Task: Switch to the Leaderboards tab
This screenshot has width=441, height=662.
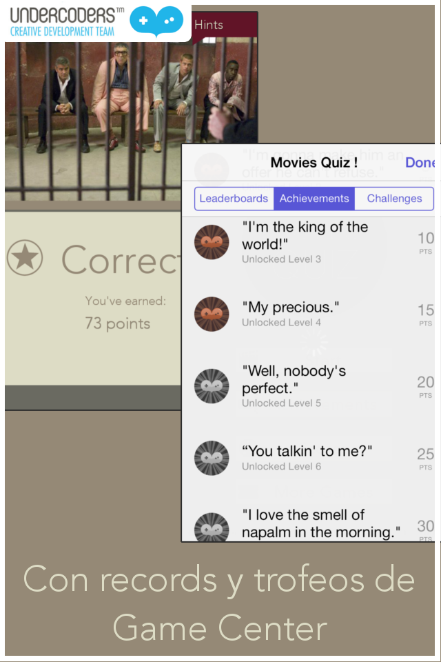Action: pyautogui.click(x=234, y=199)
